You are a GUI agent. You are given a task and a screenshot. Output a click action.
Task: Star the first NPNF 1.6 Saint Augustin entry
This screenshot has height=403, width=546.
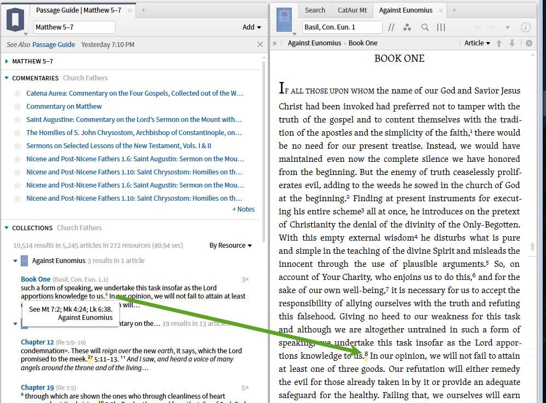click(17, 159)
